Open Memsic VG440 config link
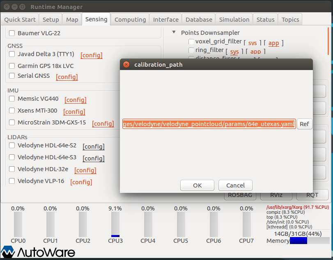This screenshot has width=333, height=260. pyautogui.click(x=76, y=100)
